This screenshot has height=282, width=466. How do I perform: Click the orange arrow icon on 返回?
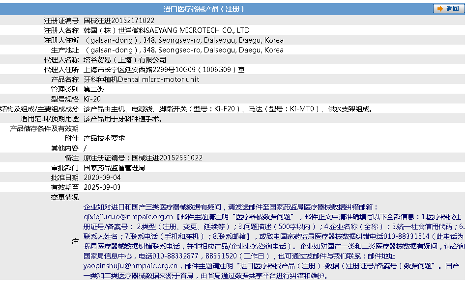point(440,9)
